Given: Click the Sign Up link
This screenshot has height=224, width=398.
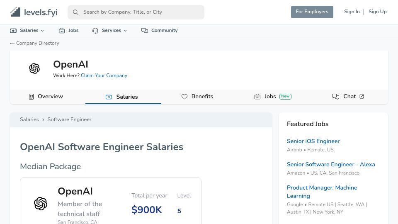Looking at the screenshot, I should [x=377, y=12].
